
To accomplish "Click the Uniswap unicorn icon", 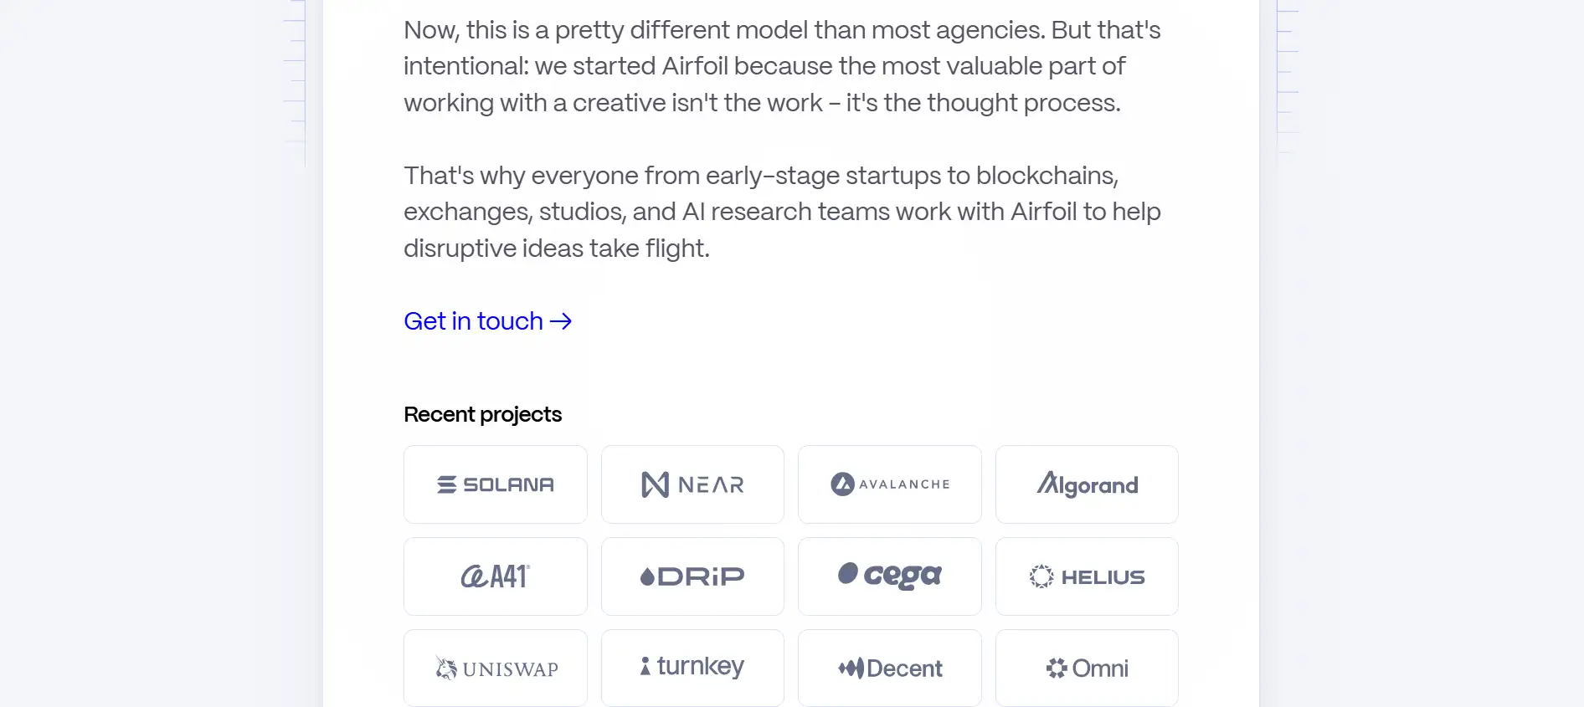I will 446,668.
